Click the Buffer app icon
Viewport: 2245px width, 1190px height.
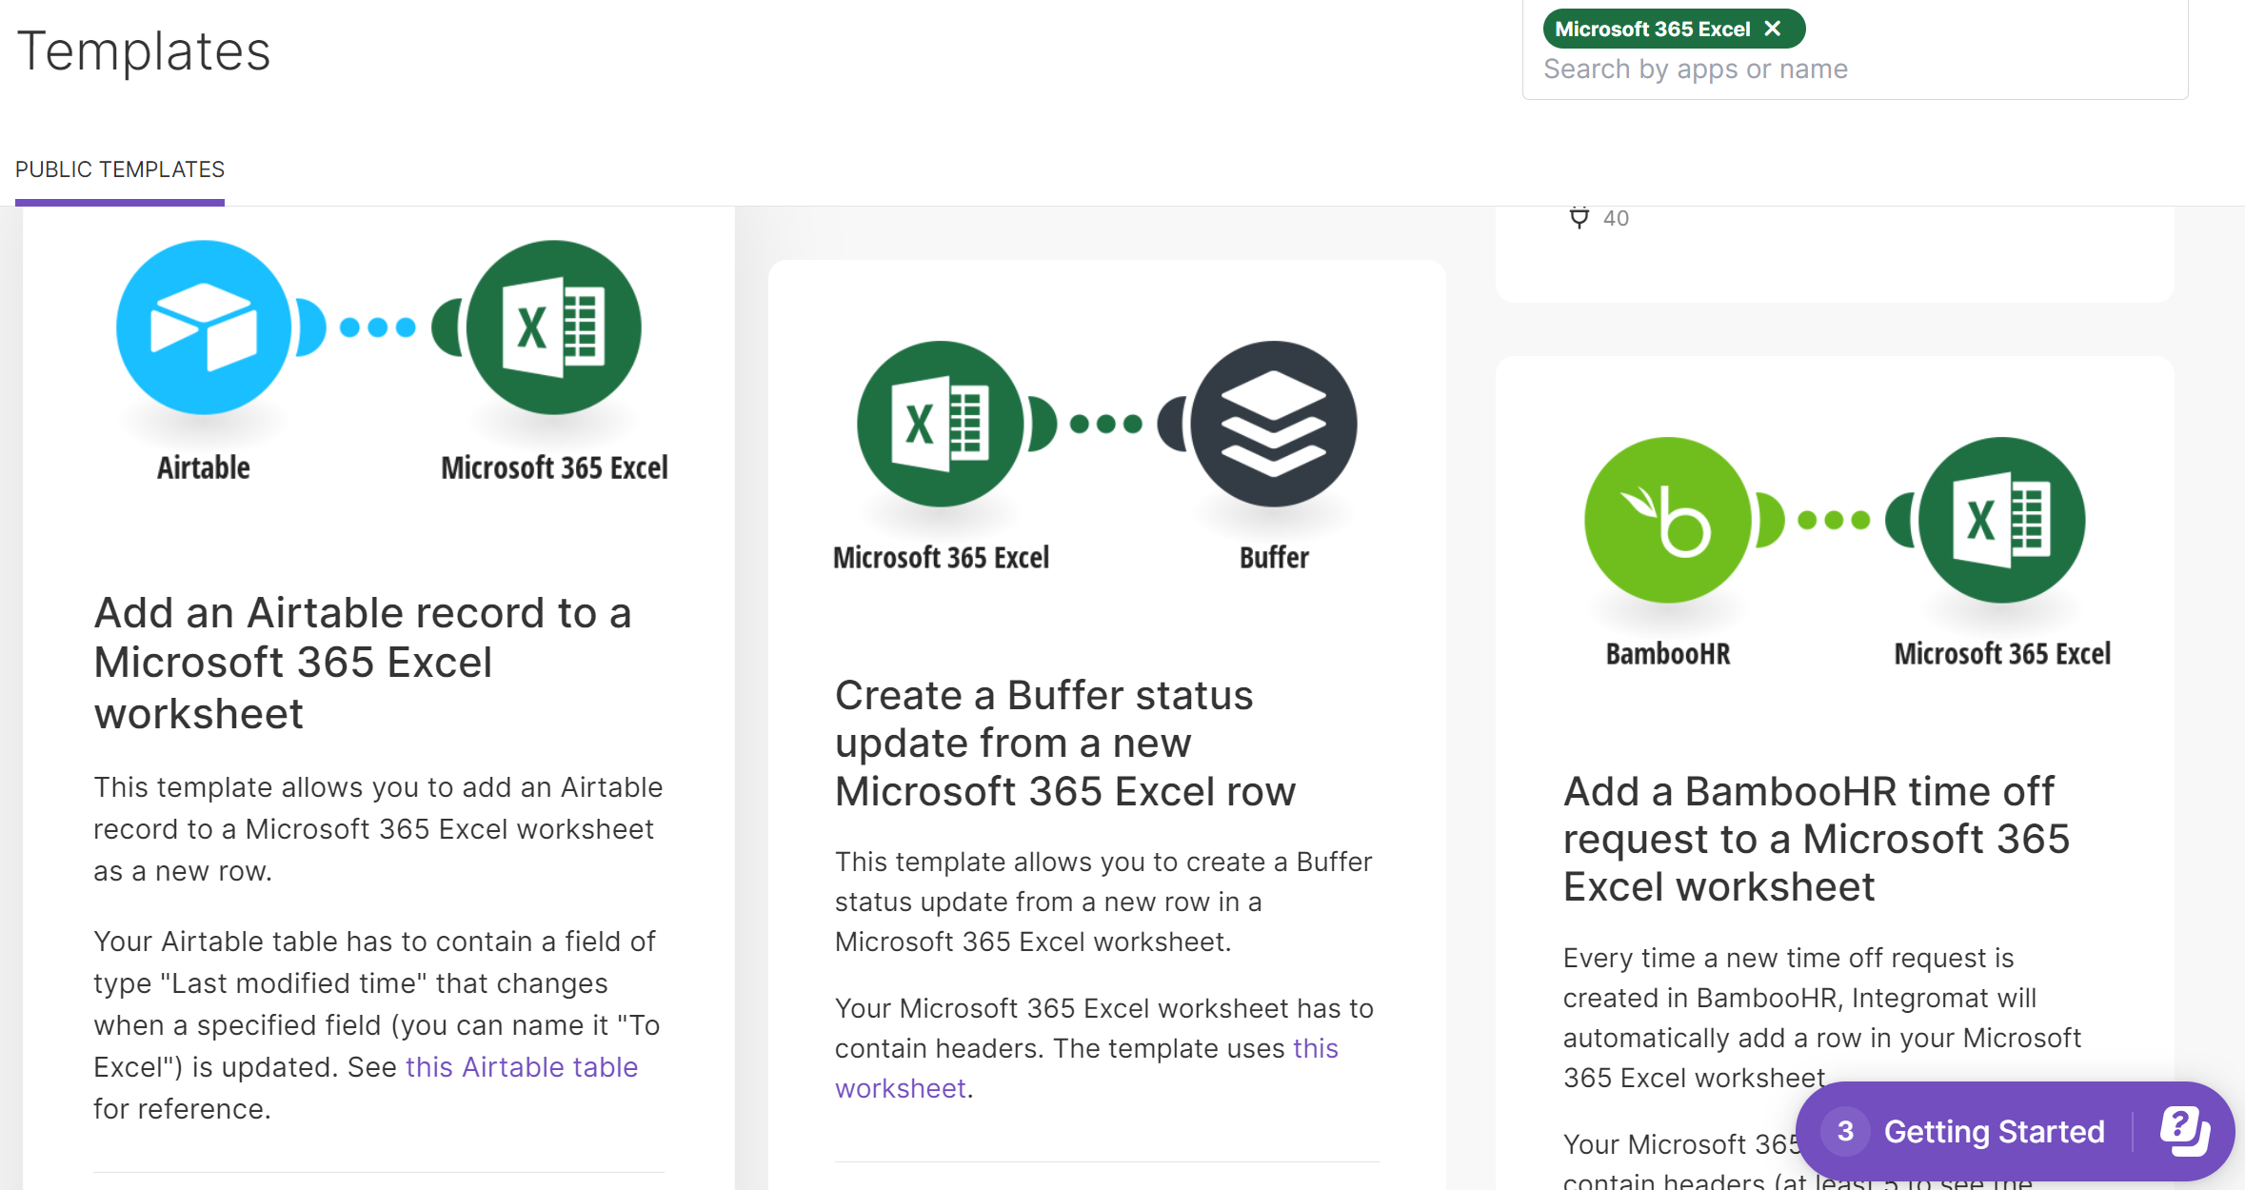(x=1274, y=424)
